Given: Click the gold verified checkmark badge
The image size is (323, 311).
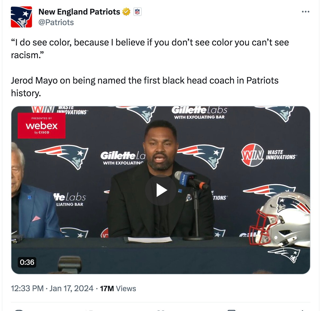Looking at the screenshot, I should point(126,12).
